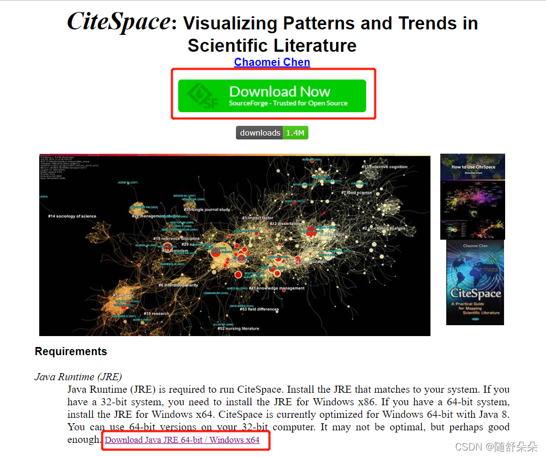
Task: Select the Java Runtime (JRE) italic text
Action: (x=78, y=376)
